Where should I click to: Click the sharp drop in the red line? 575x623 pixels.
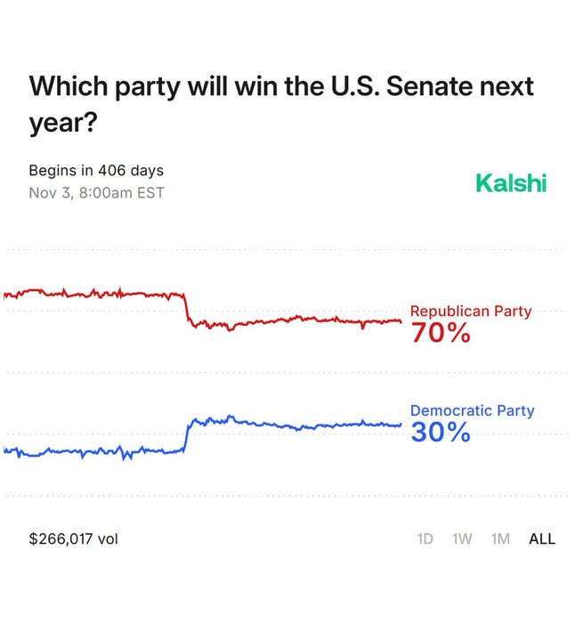click(187, 309)
